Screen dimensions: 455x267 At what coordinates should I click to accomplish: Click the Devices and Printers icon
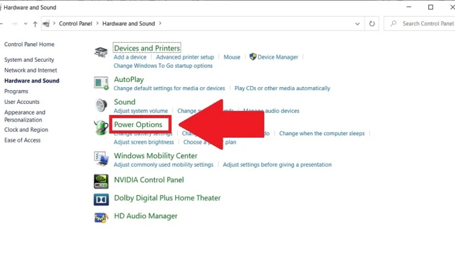[x=101, y=53]
